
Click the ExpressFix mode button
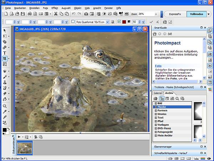(175, 14)
